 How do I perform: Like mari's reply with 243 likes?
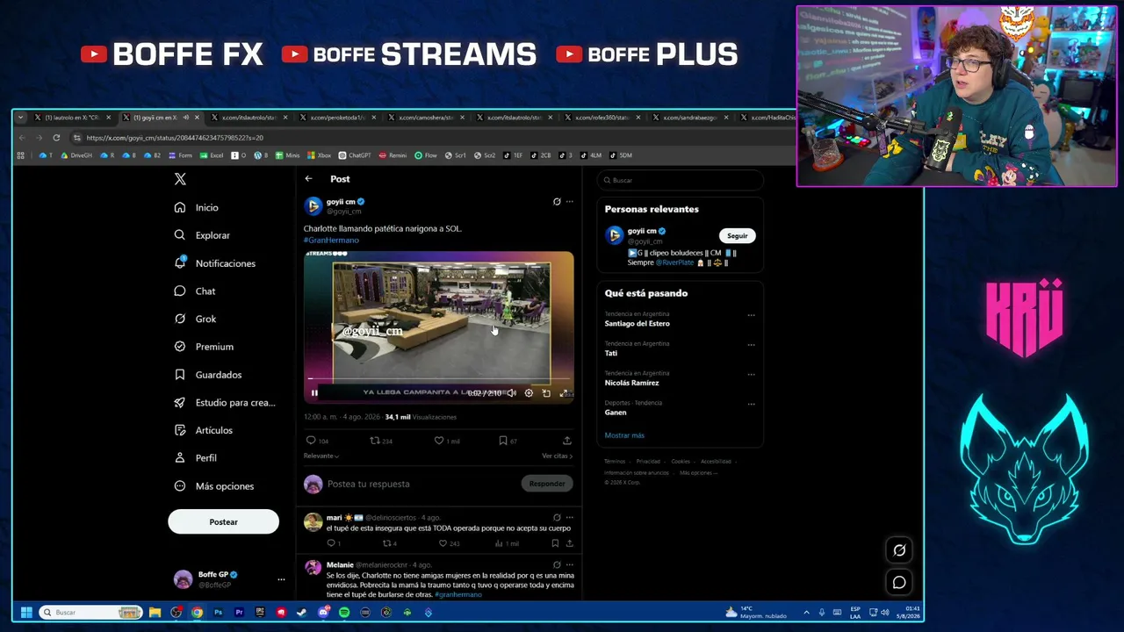click(449, 543)
